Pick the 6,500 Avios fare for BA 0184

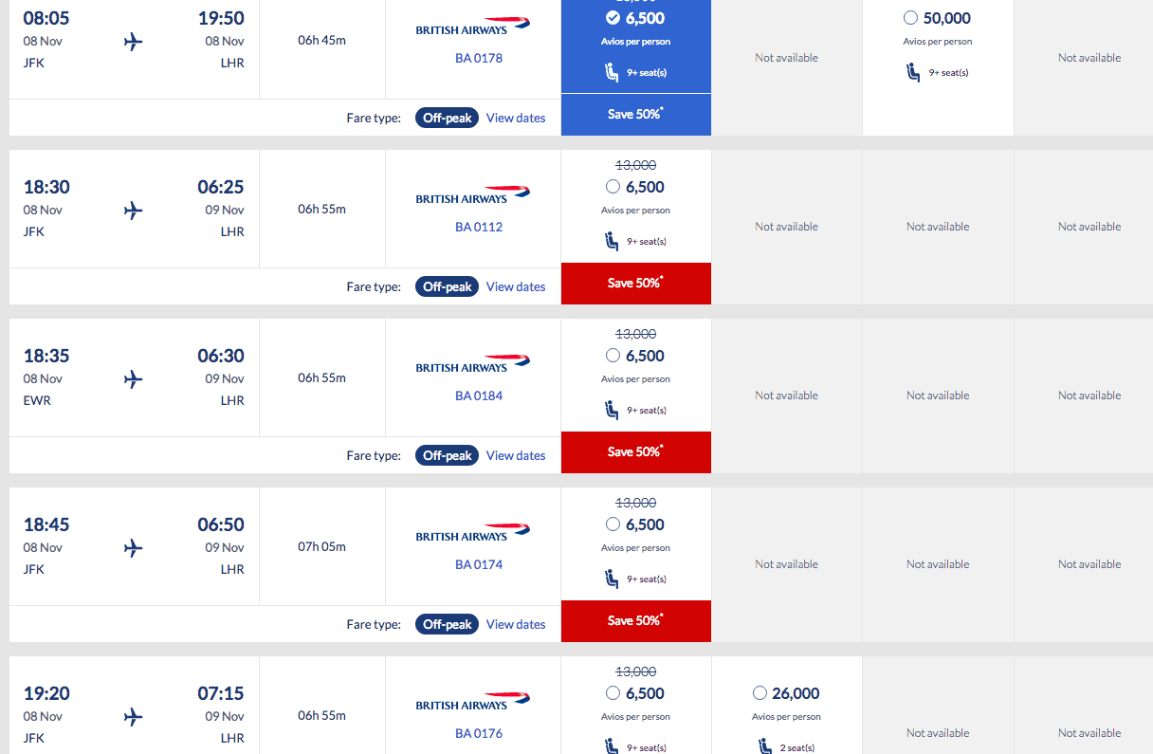(613, 355)
